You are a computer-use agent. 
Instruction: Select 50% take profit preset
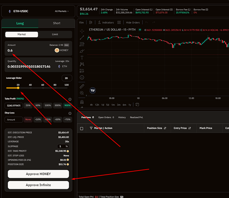click(x=38, y=105)
